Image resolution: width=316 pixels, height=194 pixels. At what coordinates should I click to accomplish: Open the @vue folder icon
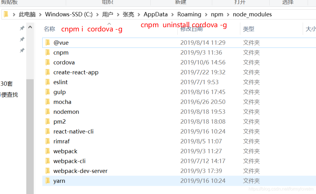click(48, 42)
